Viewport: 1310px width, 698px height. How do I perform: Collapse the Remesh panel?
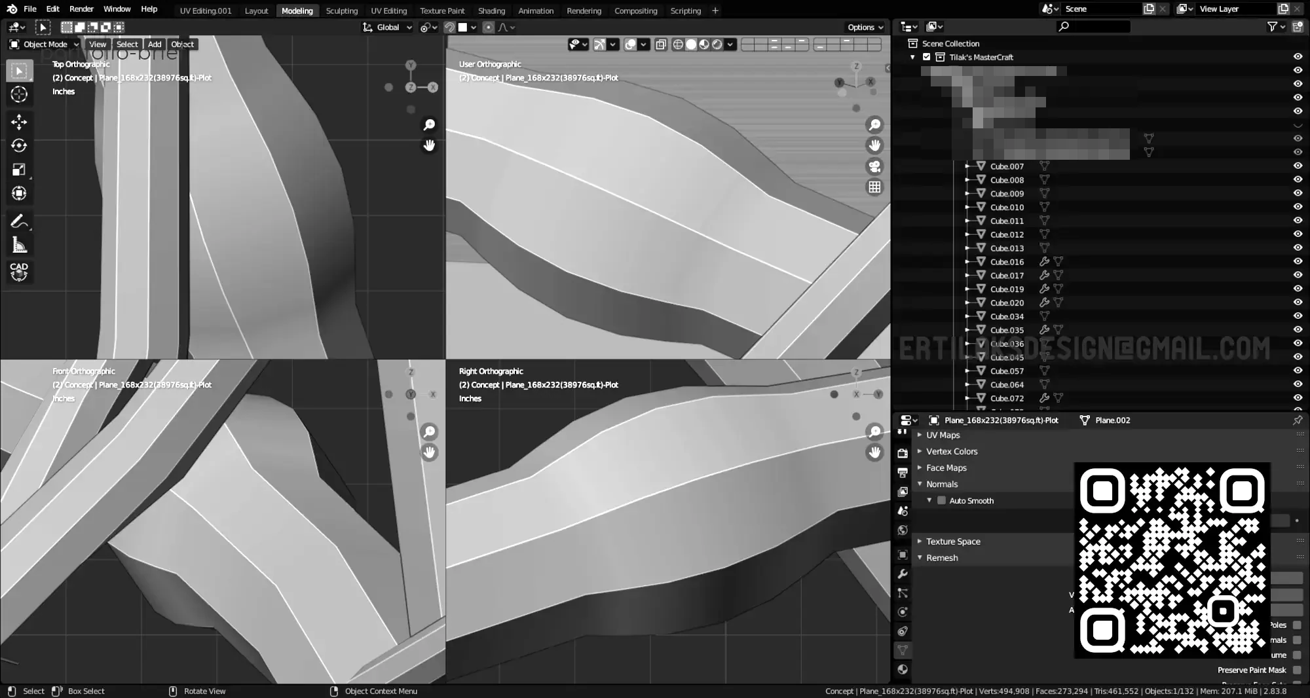941,558
